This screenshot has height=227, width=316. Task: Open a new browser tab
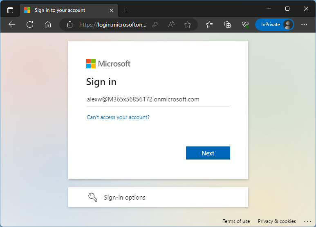pyautogui.click(x=125, y=10)
